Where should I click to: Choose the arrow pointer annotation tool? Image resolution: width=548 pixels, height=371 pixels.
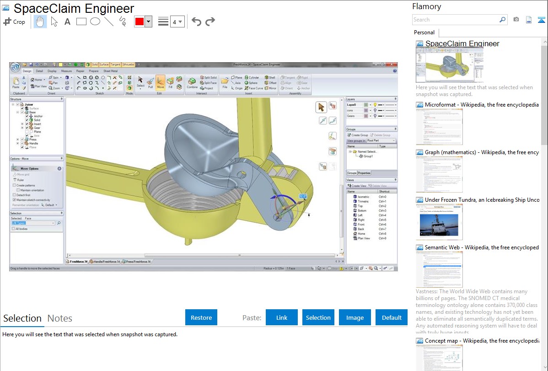tap(54, 22)
